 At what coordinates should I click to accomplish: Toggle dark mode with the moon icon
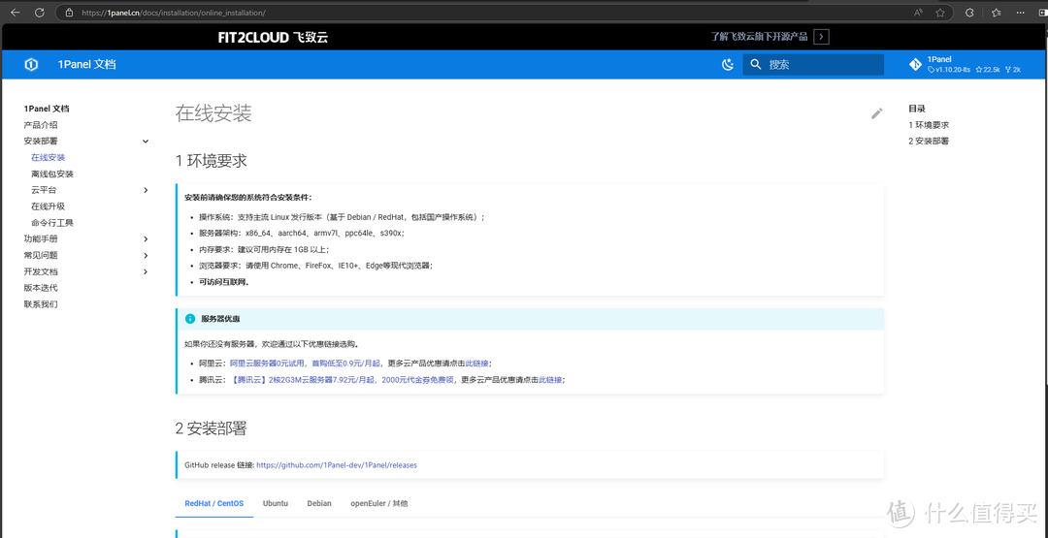(x=728, y=65)
